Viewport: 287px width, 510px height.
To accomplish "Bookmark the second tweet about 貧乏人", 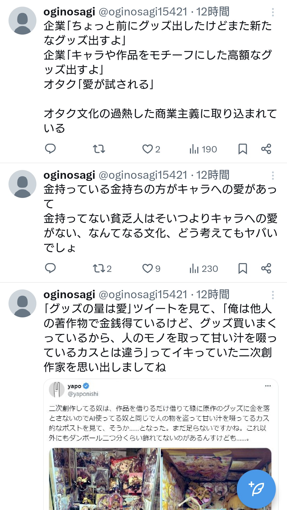I will click(x=243, y=268).
